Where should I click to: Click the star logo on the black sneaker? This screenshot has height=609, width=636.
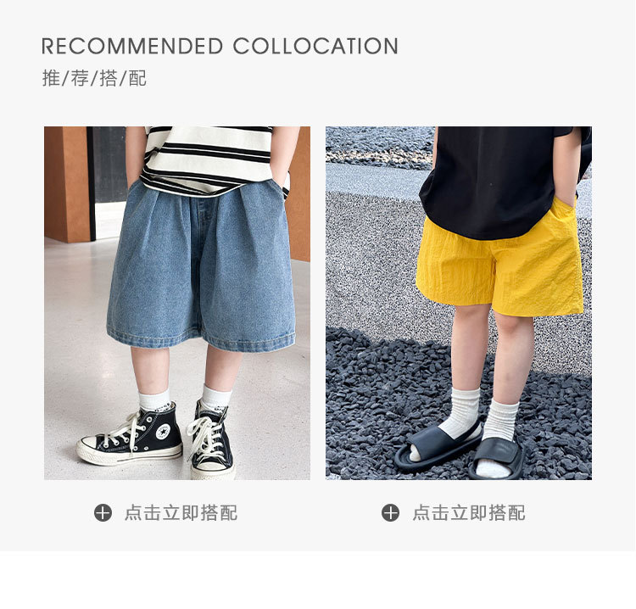(x=164, y=431)
